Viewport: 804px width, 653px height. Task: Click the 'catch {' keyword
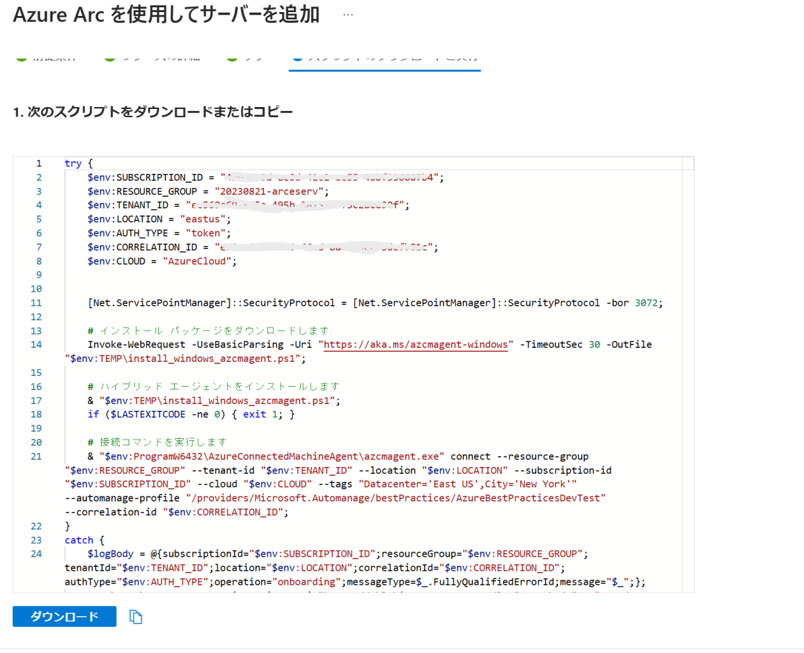tap(84, 541)
